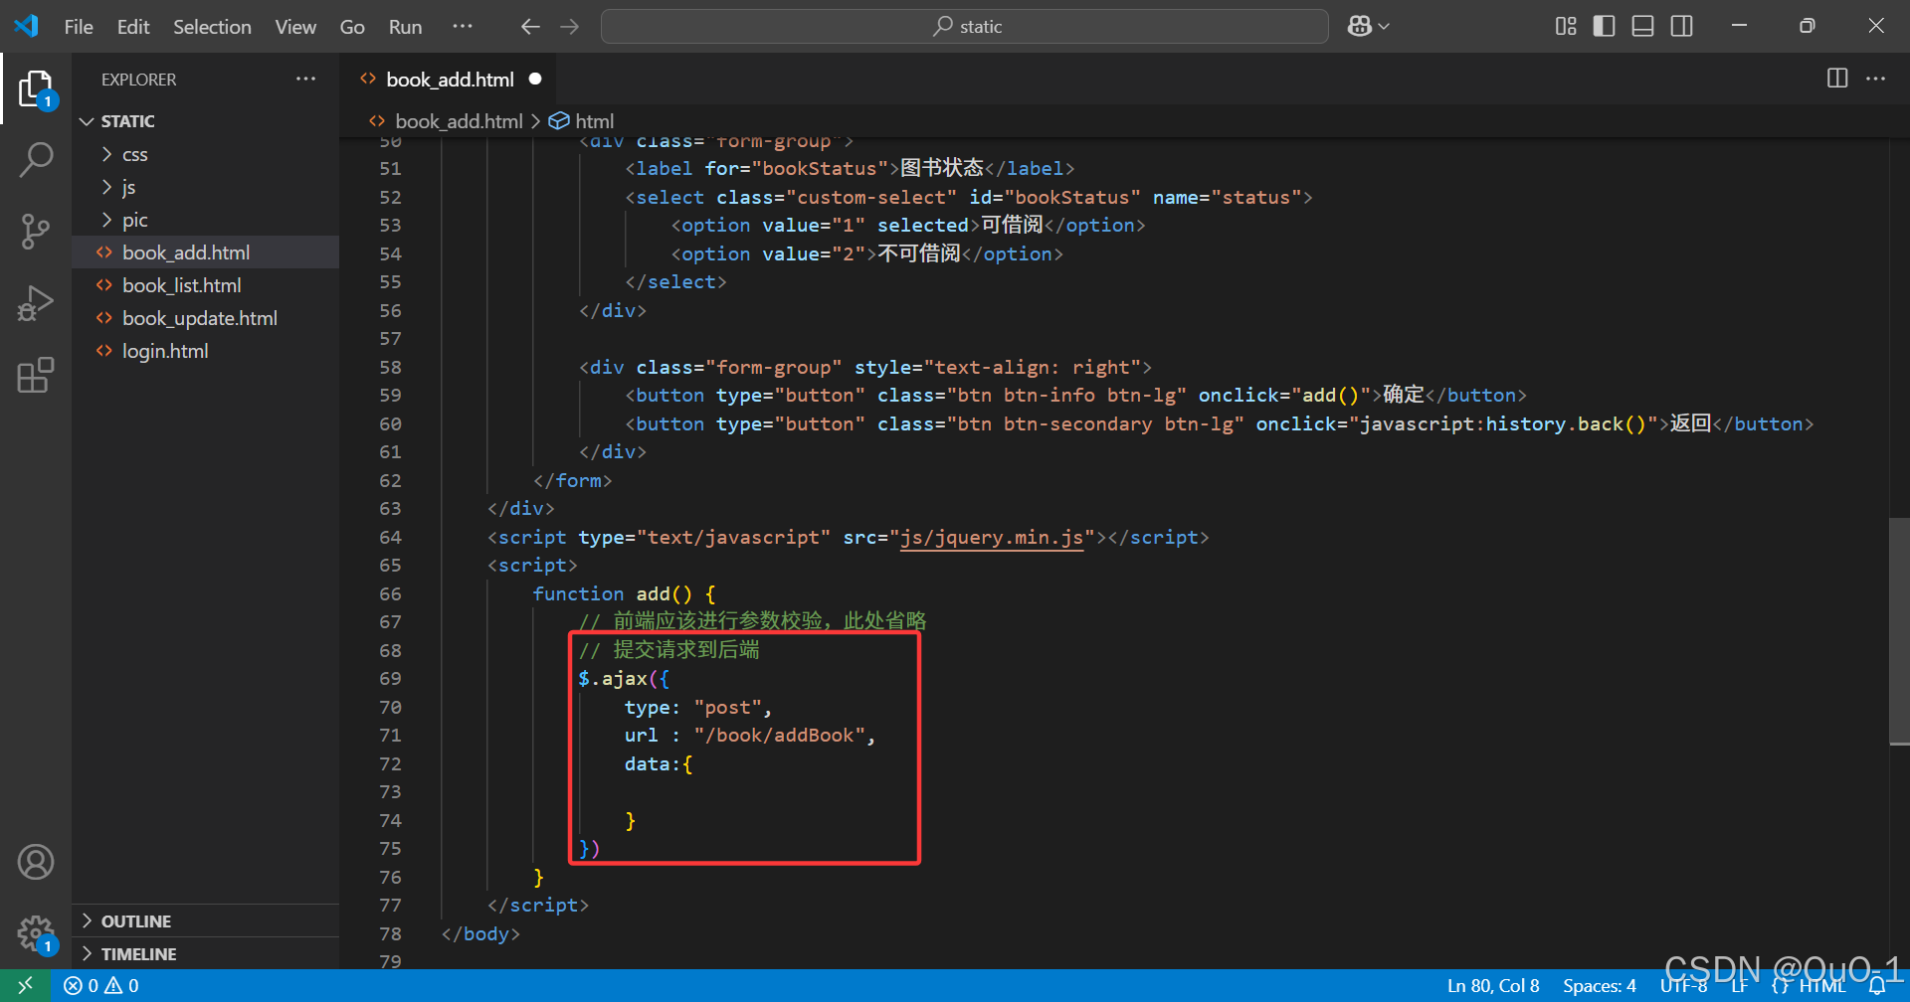Screen dimensions: 1910x1002
Task: Open the Explorer view in activity bar
Action: coord(36,88)
